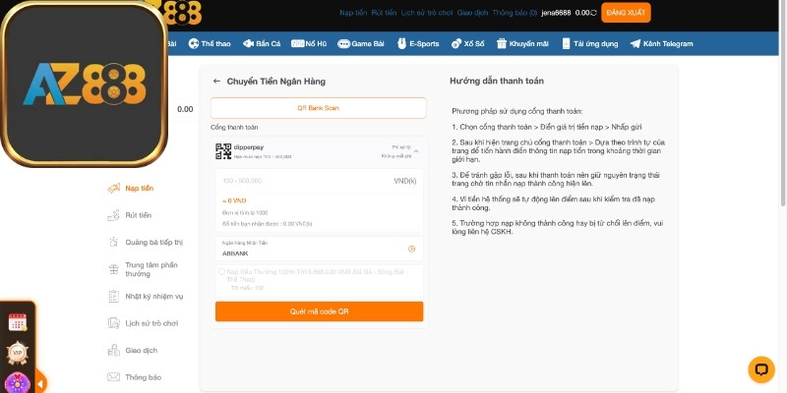The height and width of the screenshot is (393, 787).
Task: Open E-Sports menu
Action: pyautogui.click(x=418, y=43)
